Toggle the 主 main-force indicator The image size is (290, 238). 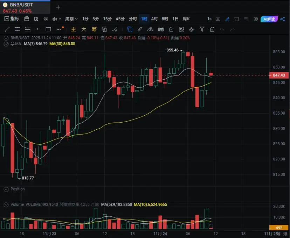74,29
